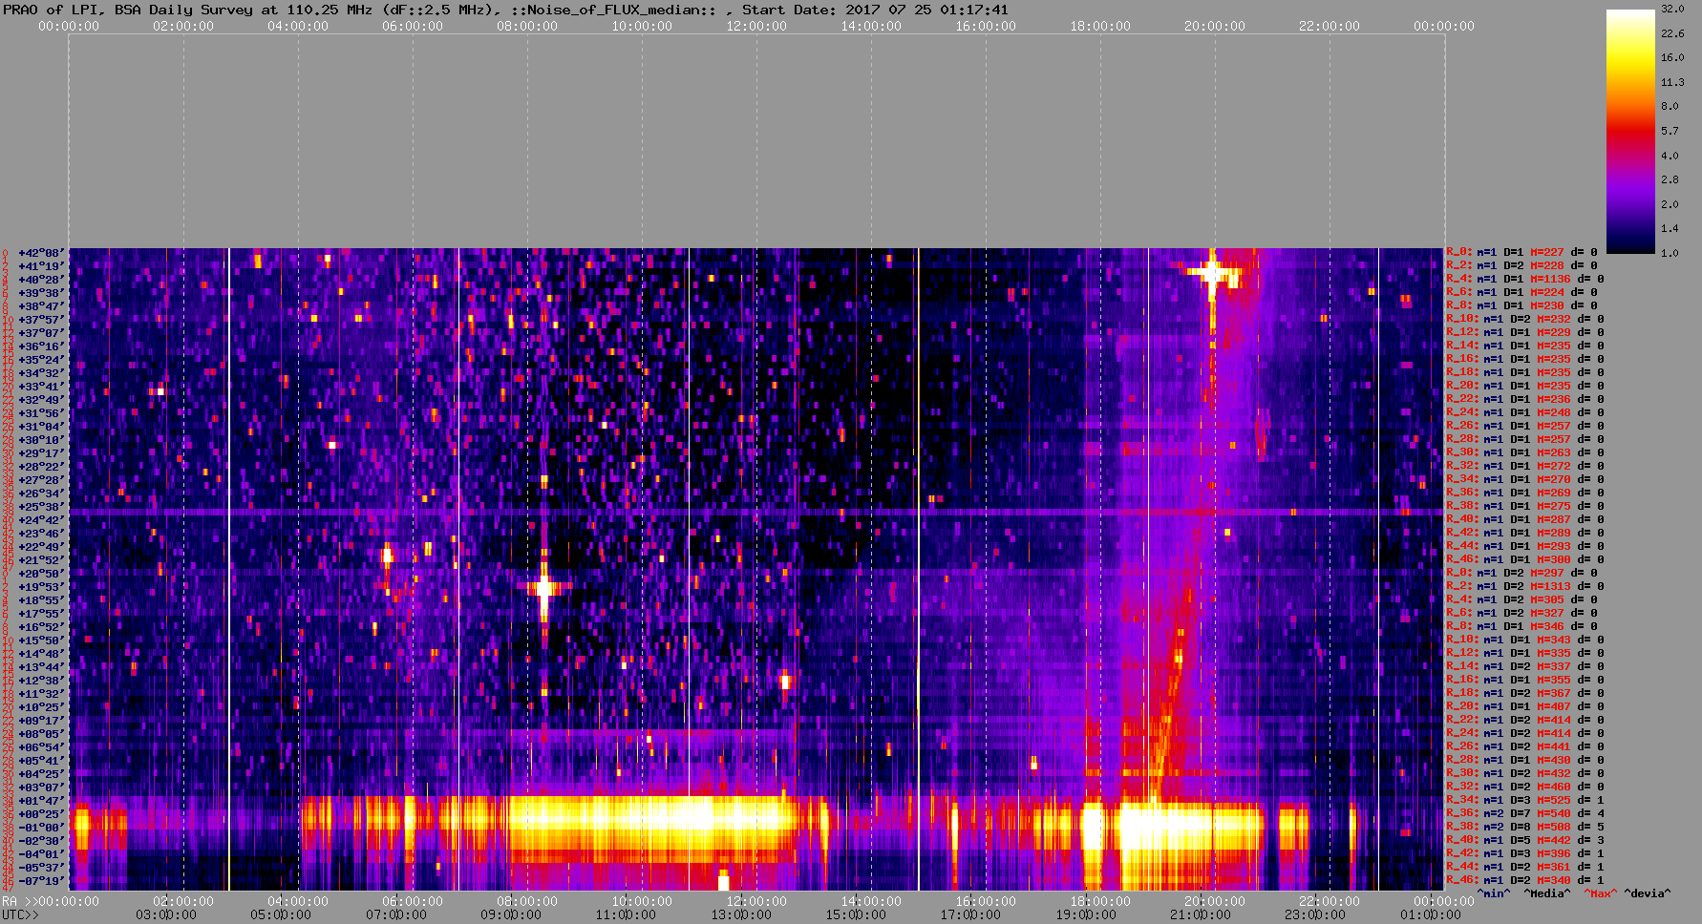Click the row stats showing M=340 d= 1
The width and height of the screenshot is (1702, 924).
[x=1525, y=881]
